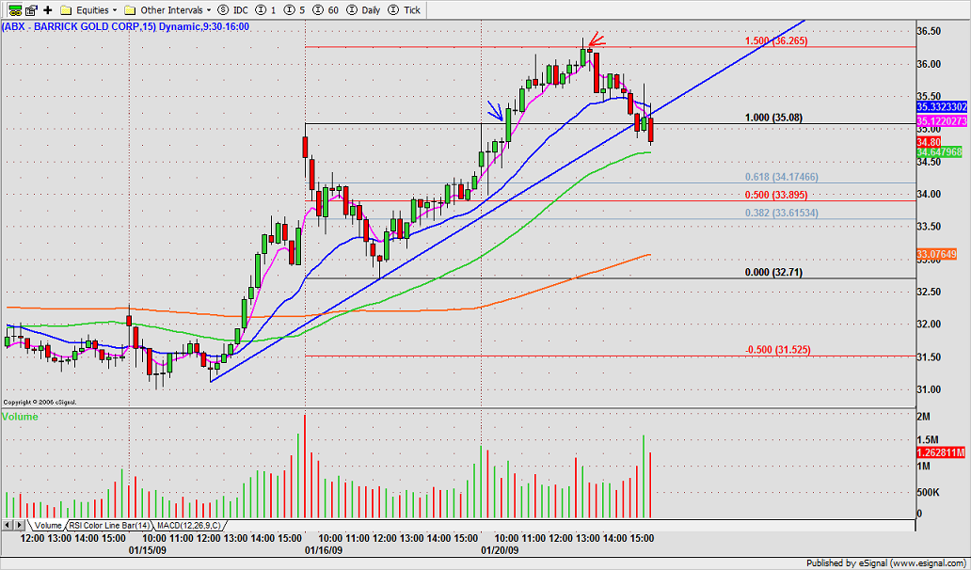This screenshot has height=570, width=971.
Task: Click the Published by eSignal link
Action: coord(885,563)
